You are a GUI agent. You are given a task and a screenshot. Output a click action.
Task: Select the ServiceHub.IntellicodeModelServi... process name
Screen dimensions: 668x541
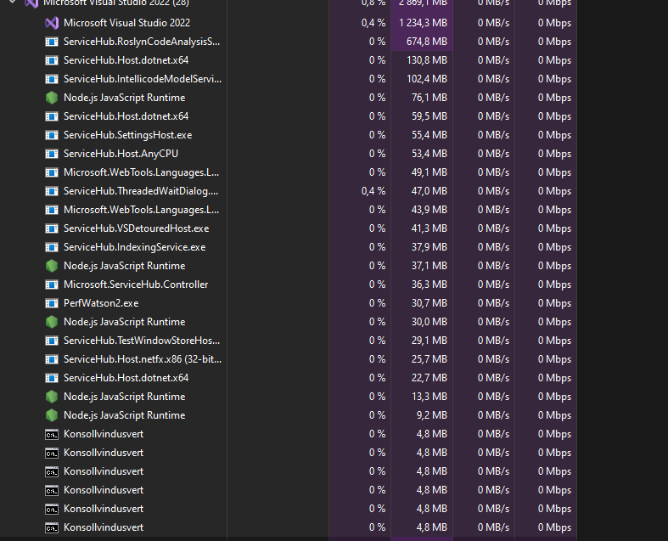pyautogui.click(x=143, y=79)
